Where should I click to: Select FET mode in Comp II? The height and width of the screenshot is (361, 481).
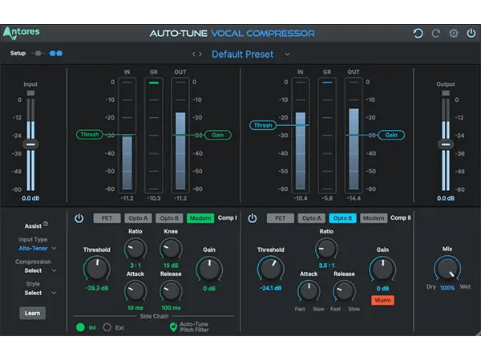click(x=280, y=218)
